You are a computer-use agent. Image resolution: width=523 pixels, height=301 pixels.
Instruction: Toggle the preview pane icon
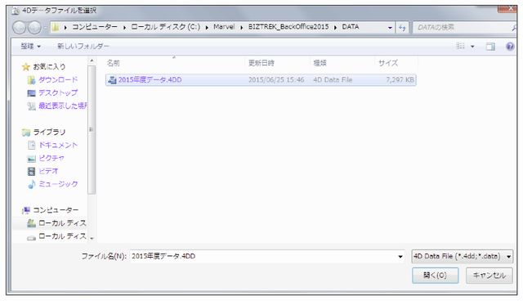pos(490,47)
